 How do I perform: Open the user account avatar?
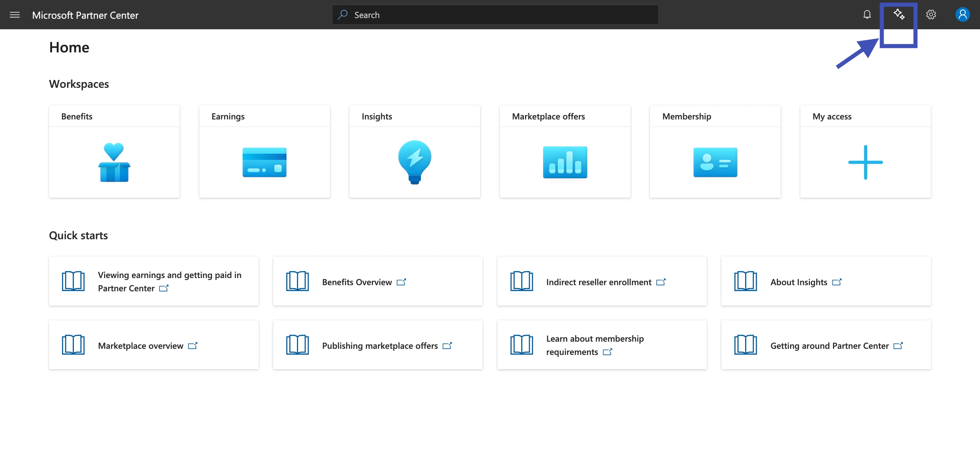(963, 15)
